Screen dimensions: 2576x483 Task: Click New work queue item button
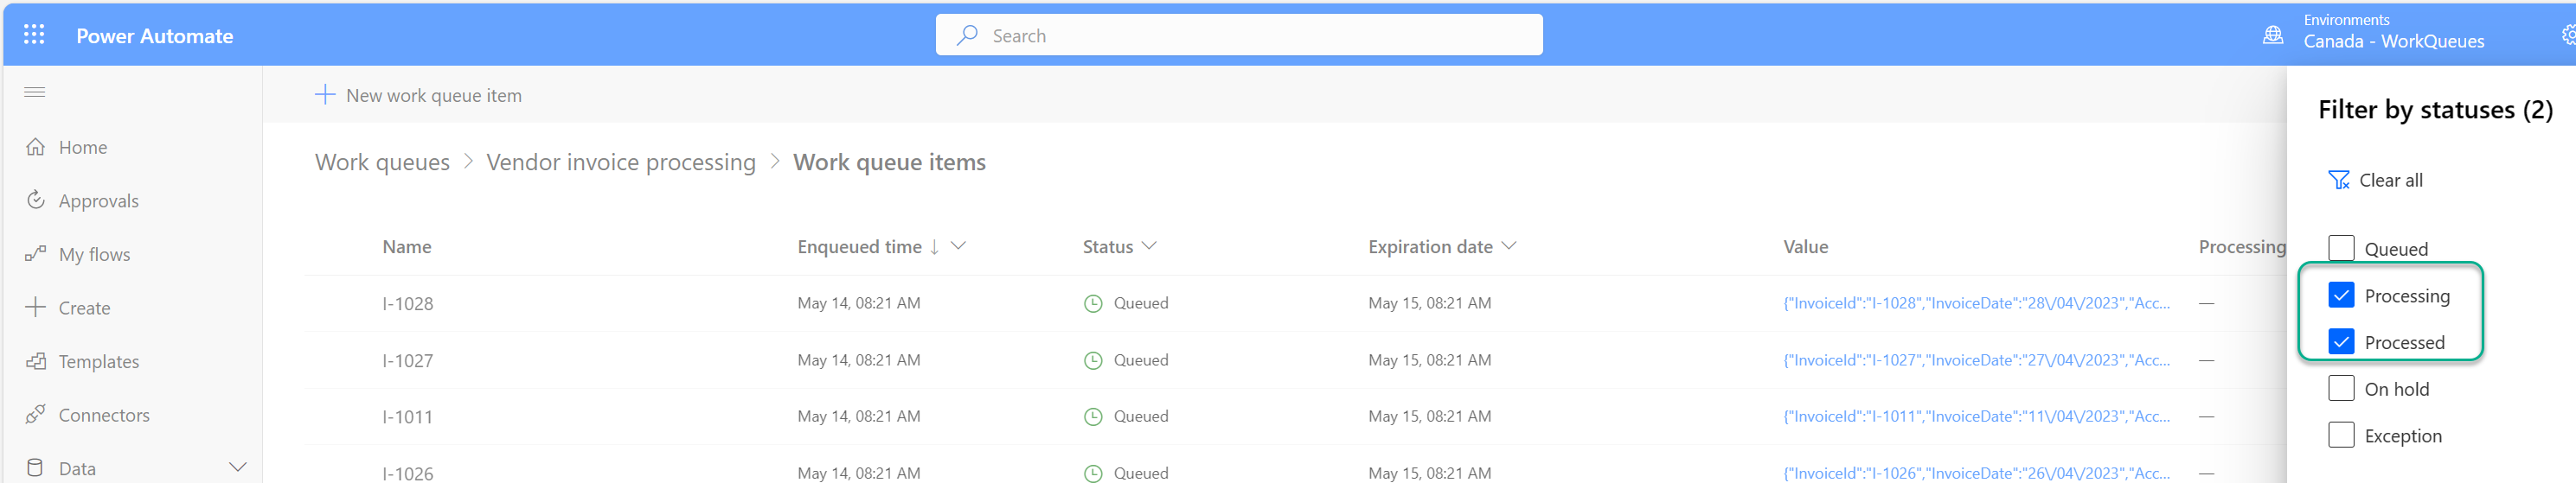pos(418,96)
